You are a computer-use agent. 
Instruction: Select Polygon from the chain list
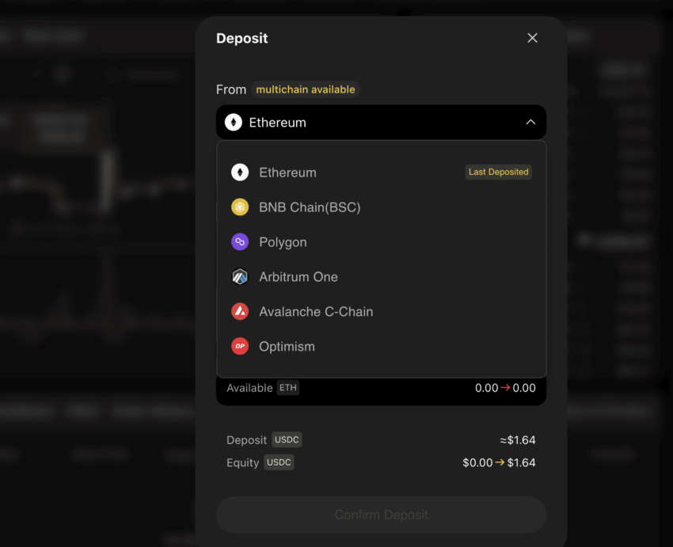pyautogui.click(x=381, y=242)
